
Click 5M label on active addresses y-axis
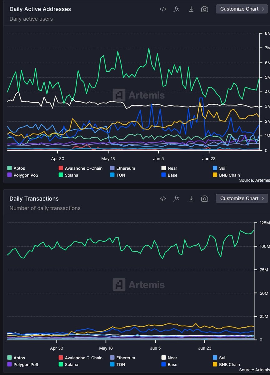[x=267, y=77]
